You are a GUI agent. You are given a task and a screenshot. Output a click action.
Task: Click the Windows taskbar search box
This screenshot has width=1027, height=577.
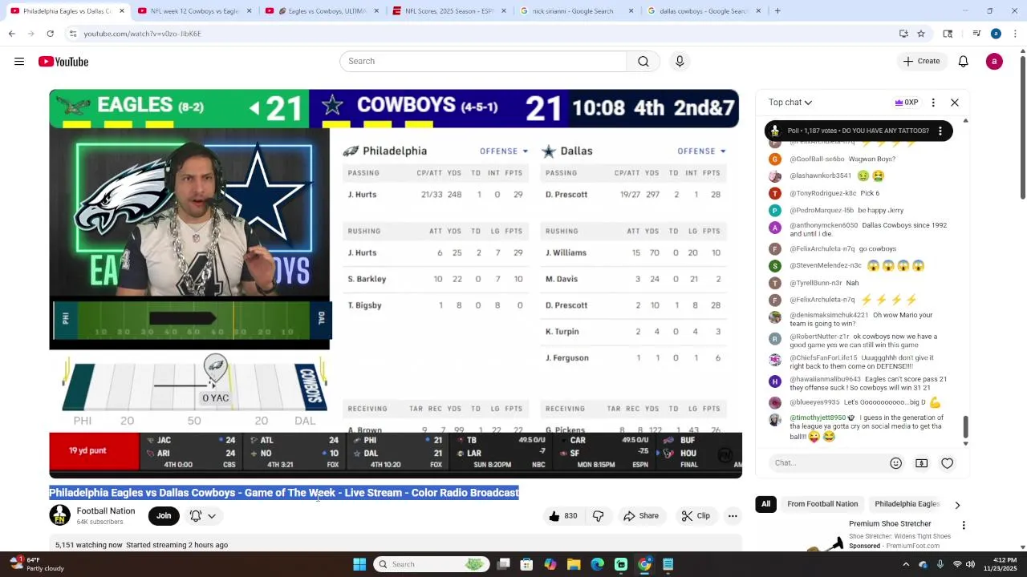click(432, 564)
